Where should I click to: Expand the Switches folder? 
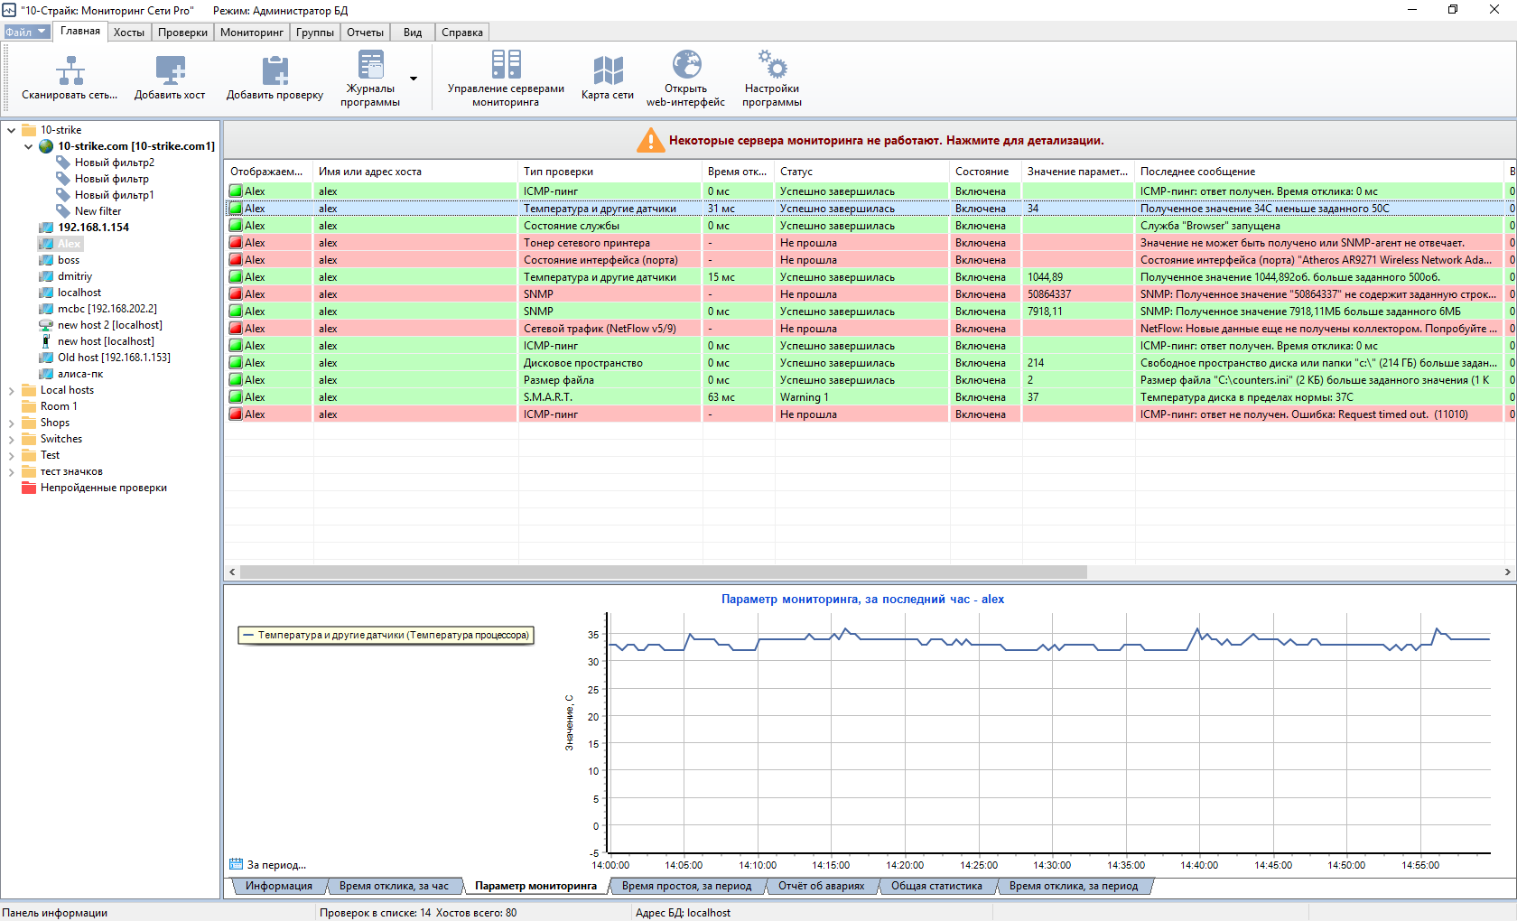click(x=11, y=440)
